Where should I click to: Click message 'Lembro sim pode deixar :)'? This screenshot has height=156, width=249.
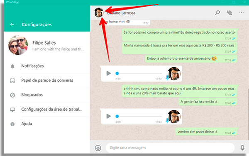coord(206,132)
